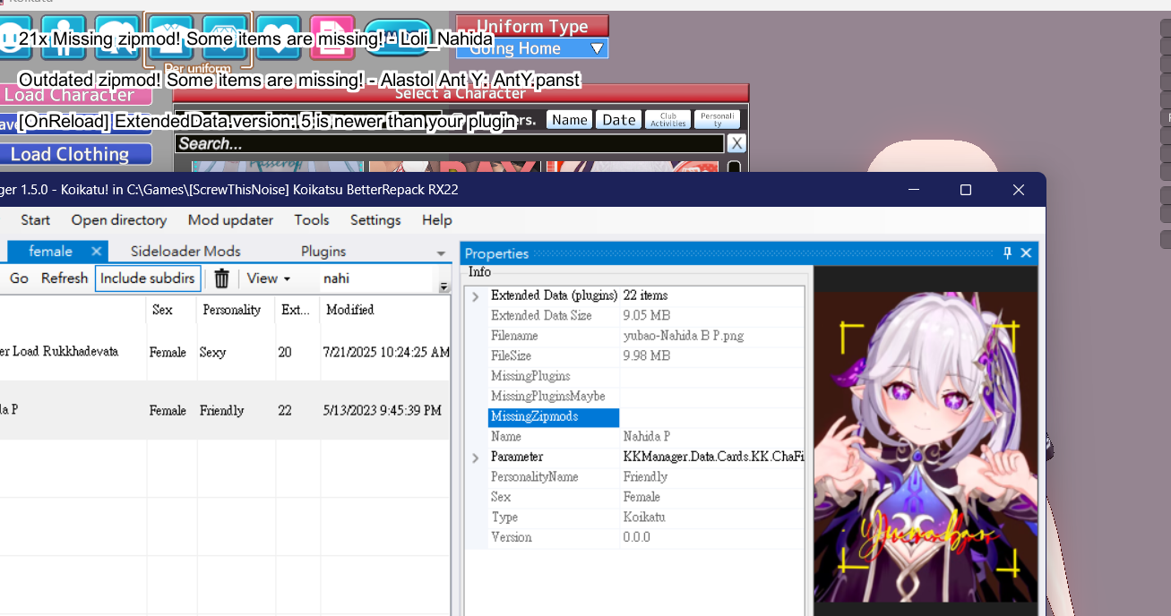This screenshot has height=616, width=1171.
Task: Open the heart parameter category icon
Action: pyautogui.click(x=279, y=38)
